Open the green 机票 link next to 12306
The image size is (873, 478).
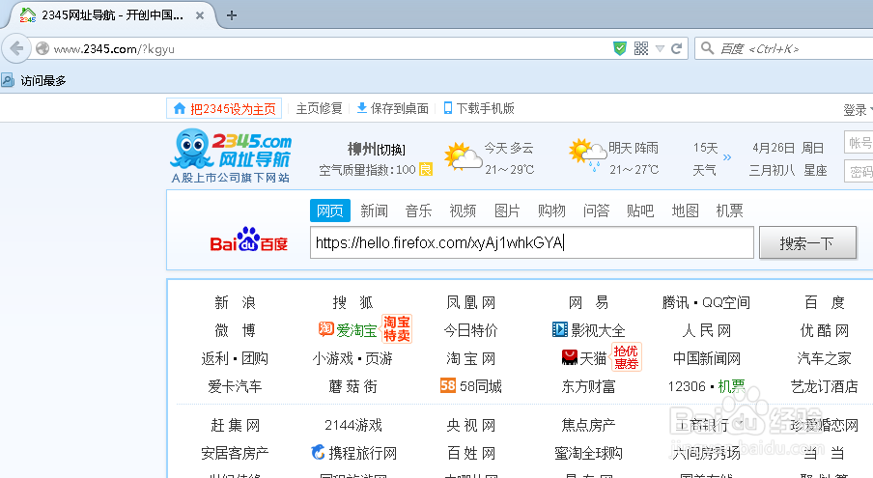click(x=732, y=386)
